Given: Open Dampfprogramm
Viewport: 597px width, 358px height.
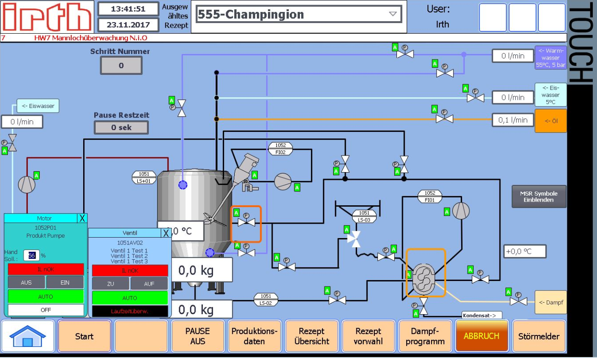Looking at the screenshot, I should pos(425,336).
